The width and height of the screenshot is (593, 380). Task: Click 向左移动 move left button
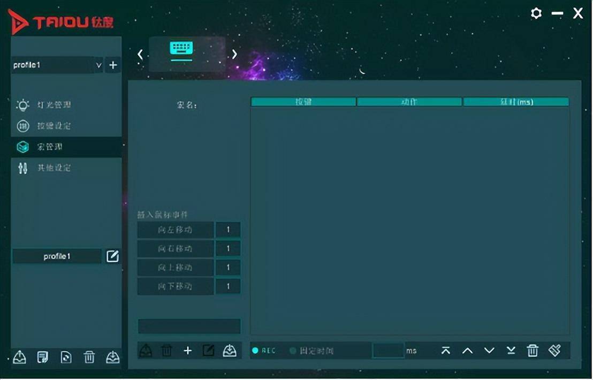[x=175, y=230]
